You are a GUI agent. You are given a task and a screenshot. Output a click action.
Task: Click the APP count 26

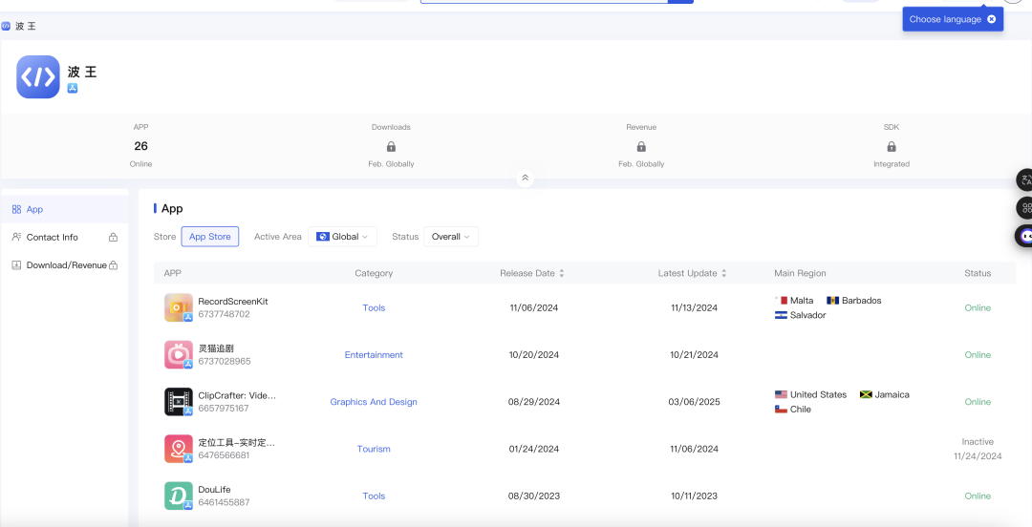click(140, 146)
